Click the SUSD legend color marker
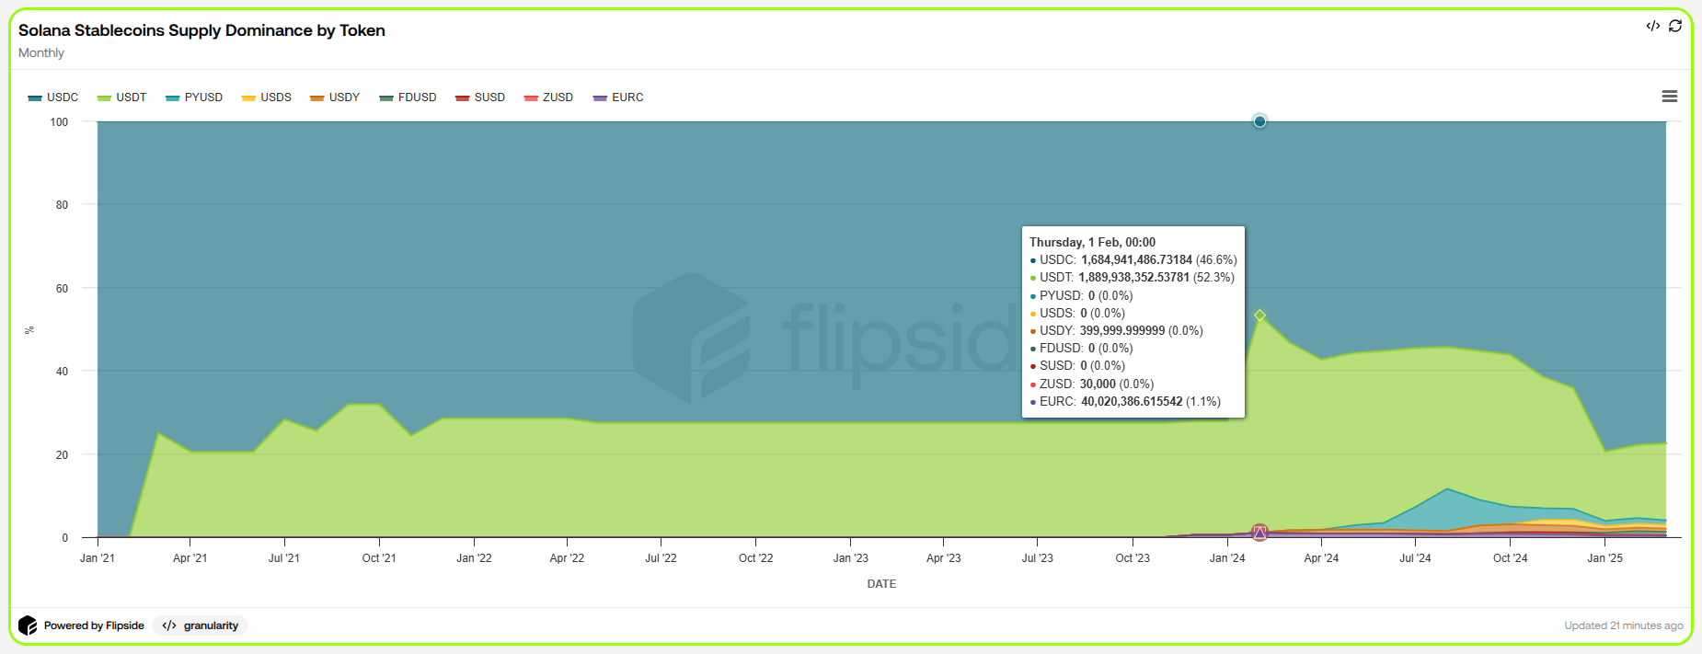 463,98
